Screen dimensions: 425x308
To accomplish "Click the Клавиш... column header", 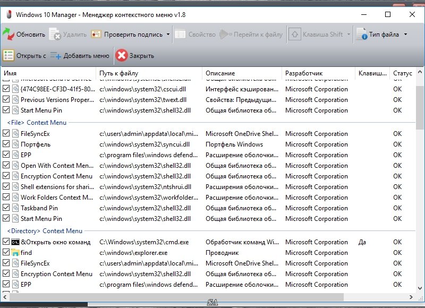I will [x=372, y=73].
